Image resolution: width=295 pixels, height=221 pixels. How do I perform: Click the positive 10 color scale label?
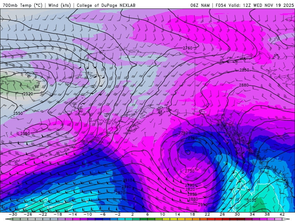(162, 214)
